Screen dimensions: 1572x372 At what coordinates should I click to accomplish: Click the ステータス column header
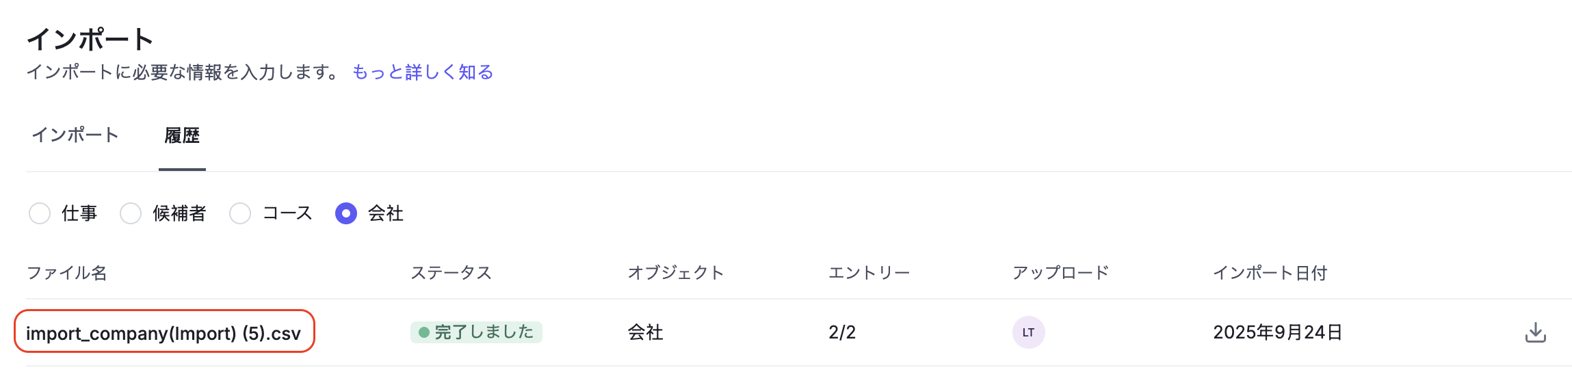point(451,273)
